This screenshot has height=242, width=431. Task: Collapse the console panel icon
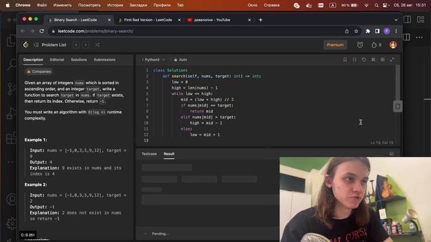tap(391, 154)
